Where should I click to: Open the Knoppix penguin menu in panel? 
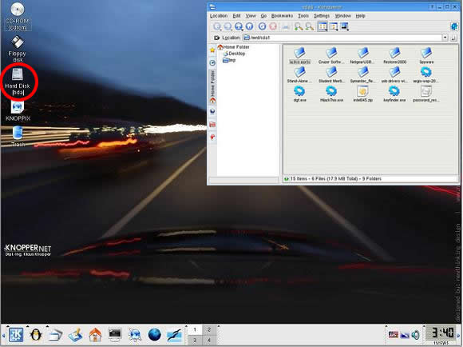click(36, 335)
